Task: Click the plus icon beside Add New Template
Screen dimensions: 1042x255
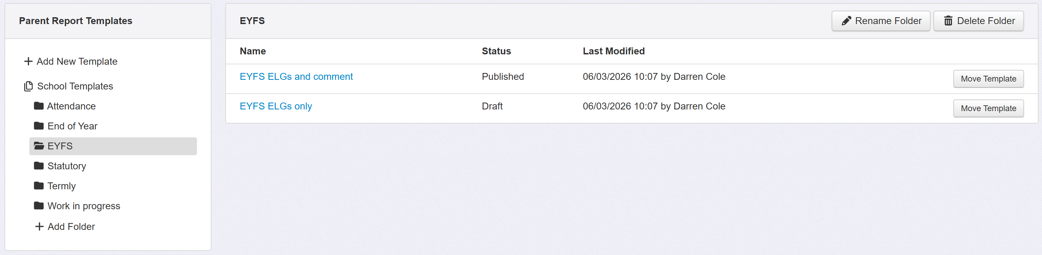Action: point(28,61)
